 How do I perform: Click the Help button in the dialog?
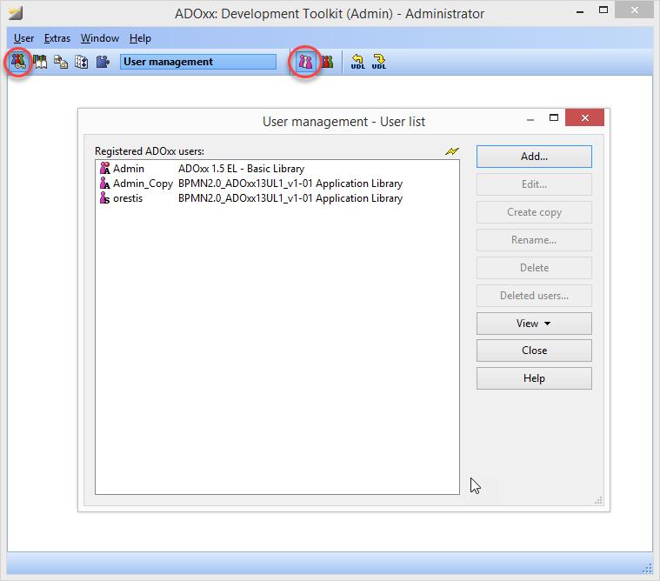coord(534,378)
